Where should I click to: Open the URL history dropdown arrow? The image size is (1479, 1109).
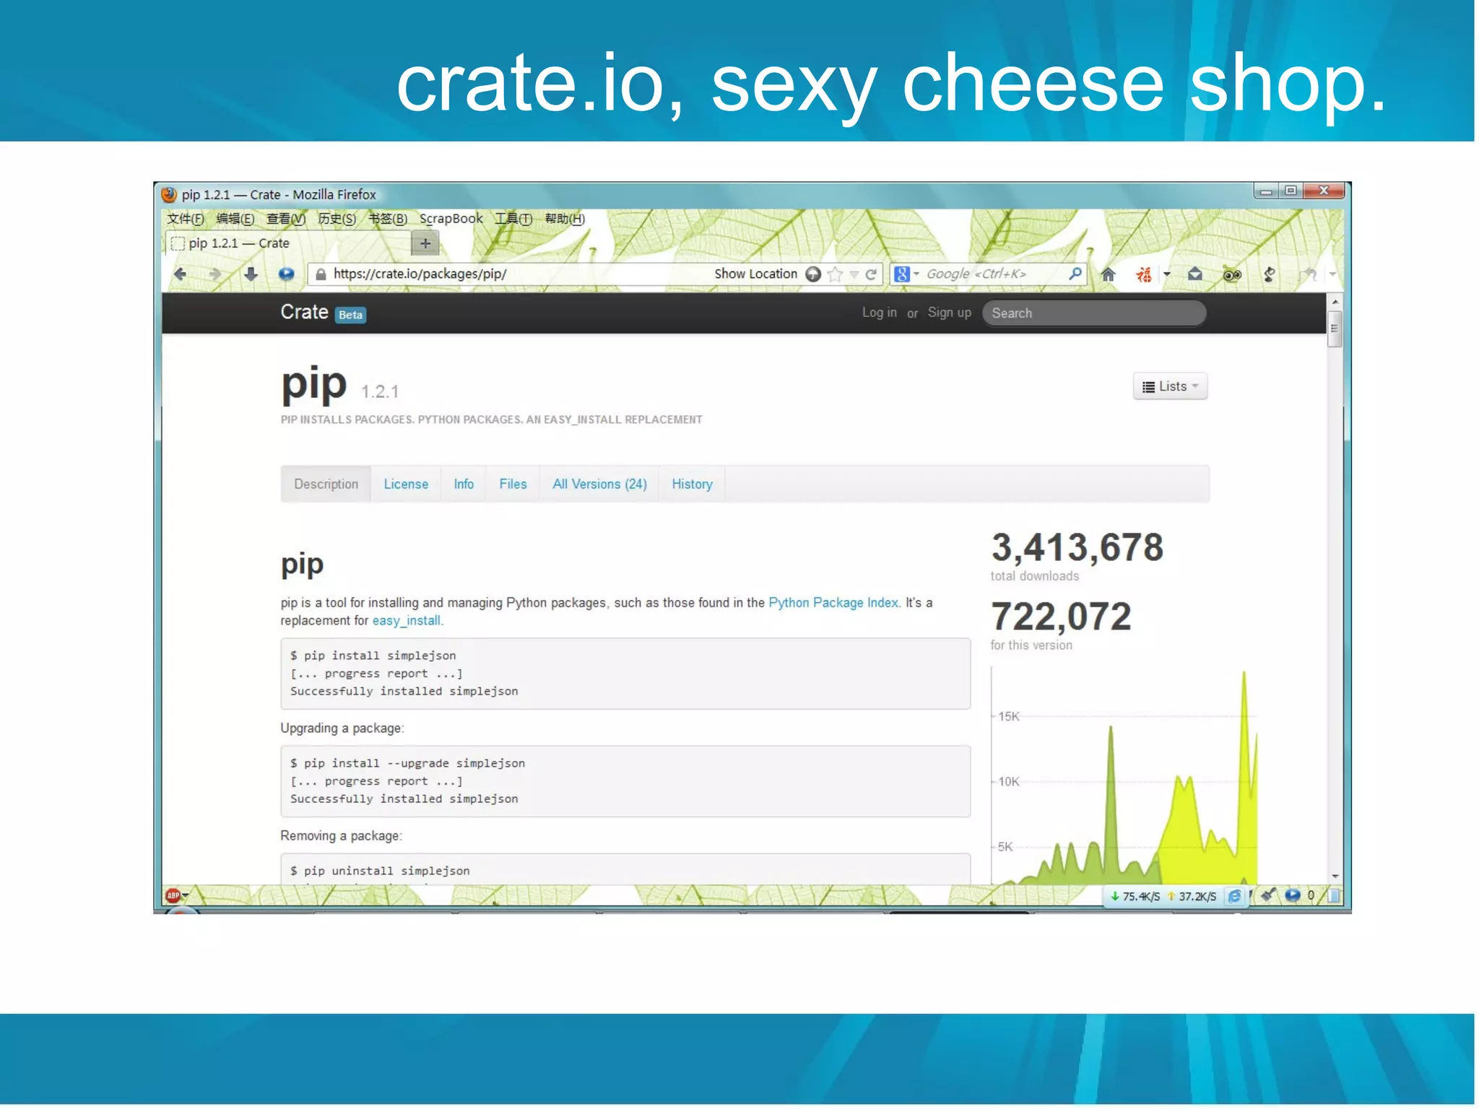tap(854, 274)
